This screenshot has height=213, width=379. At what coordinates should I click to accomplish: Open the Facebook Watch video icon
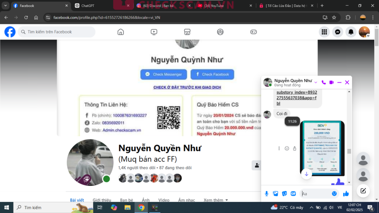[154, 32]
